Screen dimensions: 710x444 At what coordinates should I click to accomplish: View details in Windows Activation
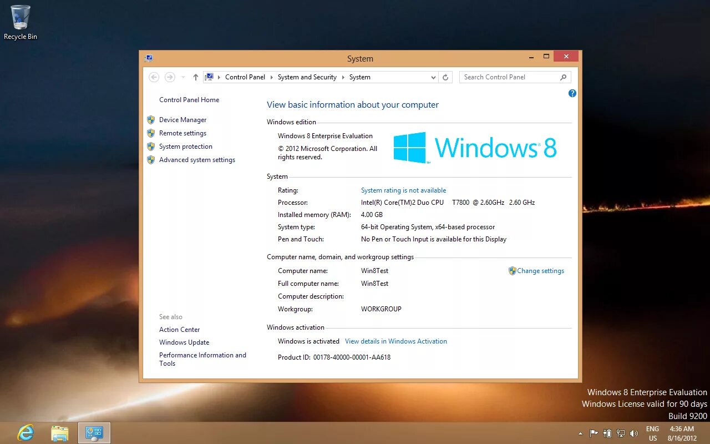(396, 341)
